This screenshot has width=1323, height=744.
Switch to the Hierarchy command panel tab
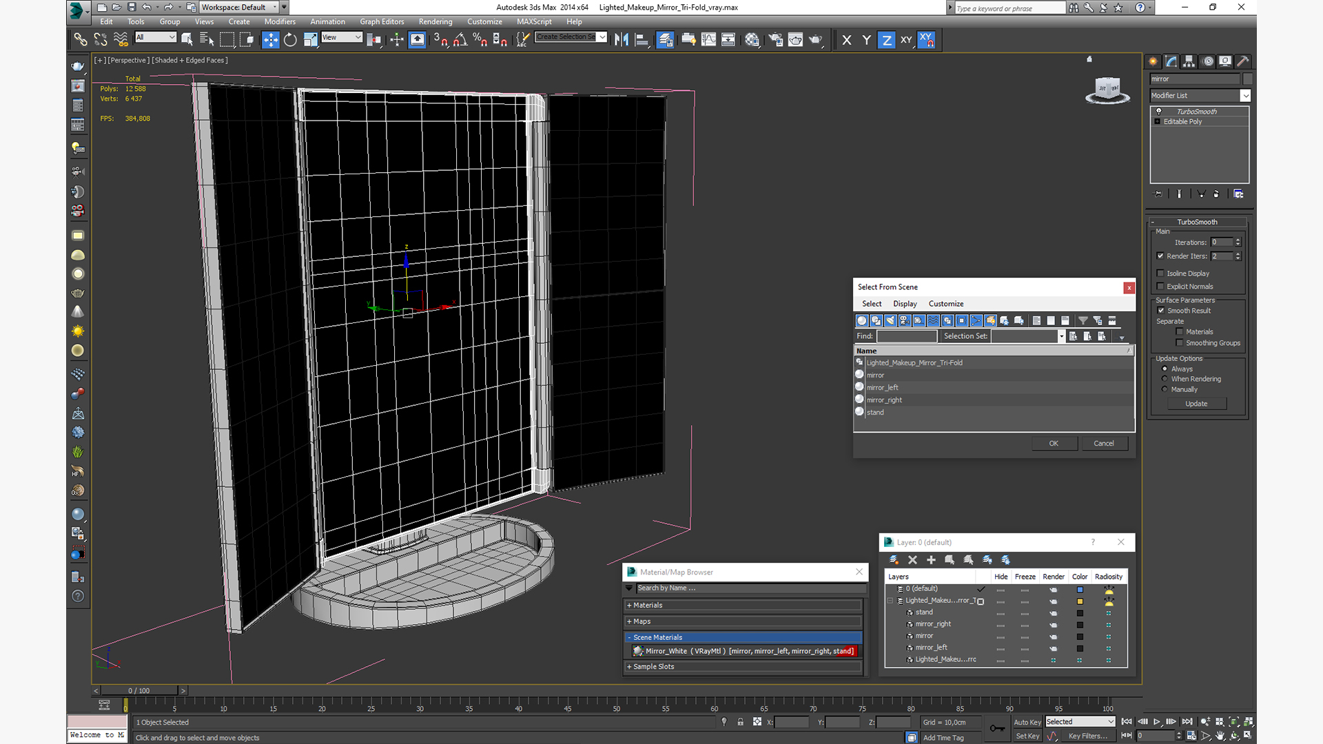(1189, 61)
